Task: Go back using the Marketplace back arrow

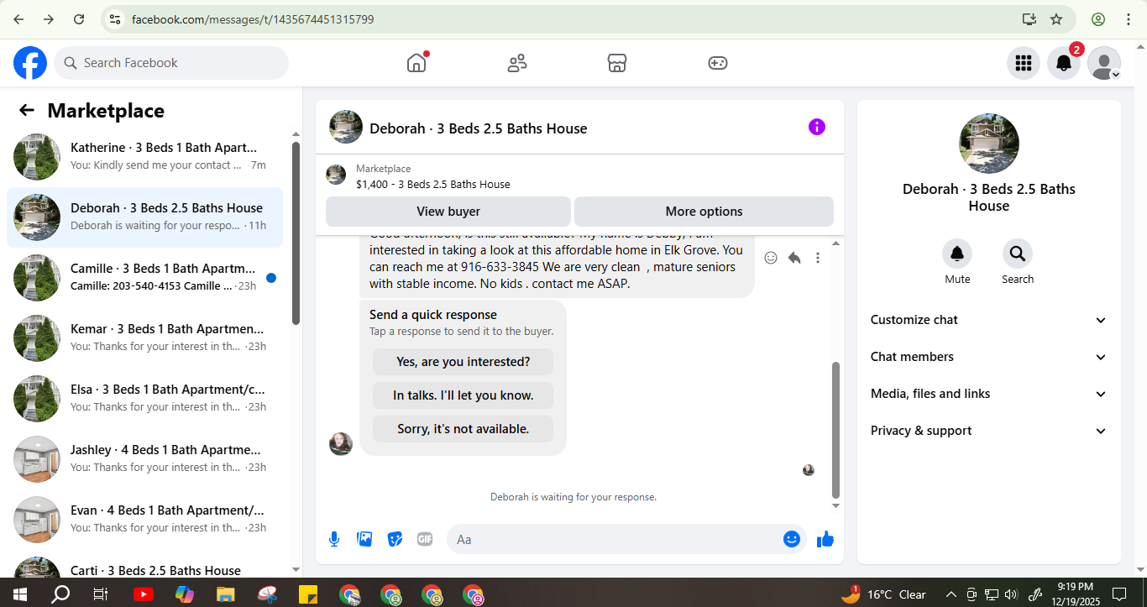Action: (x=27, y=110)
